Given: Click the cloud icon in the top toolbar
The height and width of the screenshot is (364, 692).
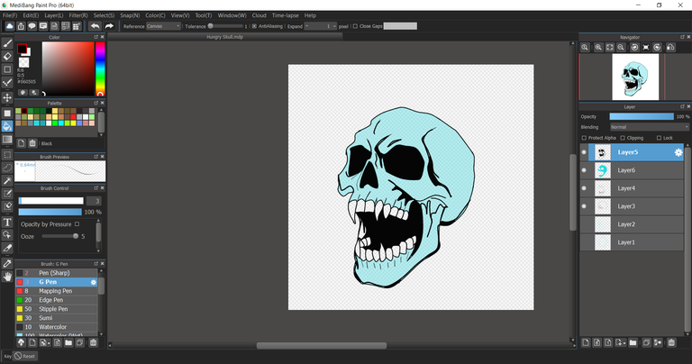Looking at the screenshot, I should [x=9, y=26].
